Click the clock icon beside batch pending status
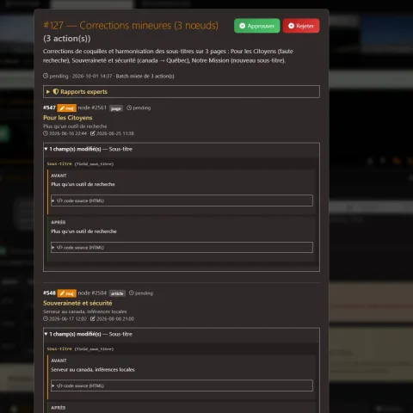 (x=46, y=76)
